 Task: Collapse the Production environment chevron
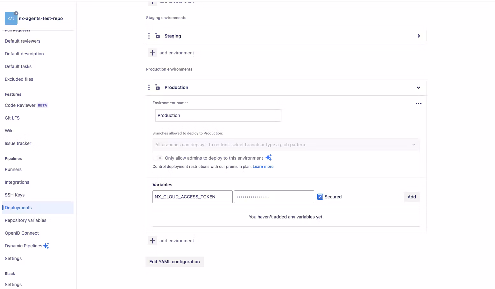pyautogui.click(x=418, y=87)
